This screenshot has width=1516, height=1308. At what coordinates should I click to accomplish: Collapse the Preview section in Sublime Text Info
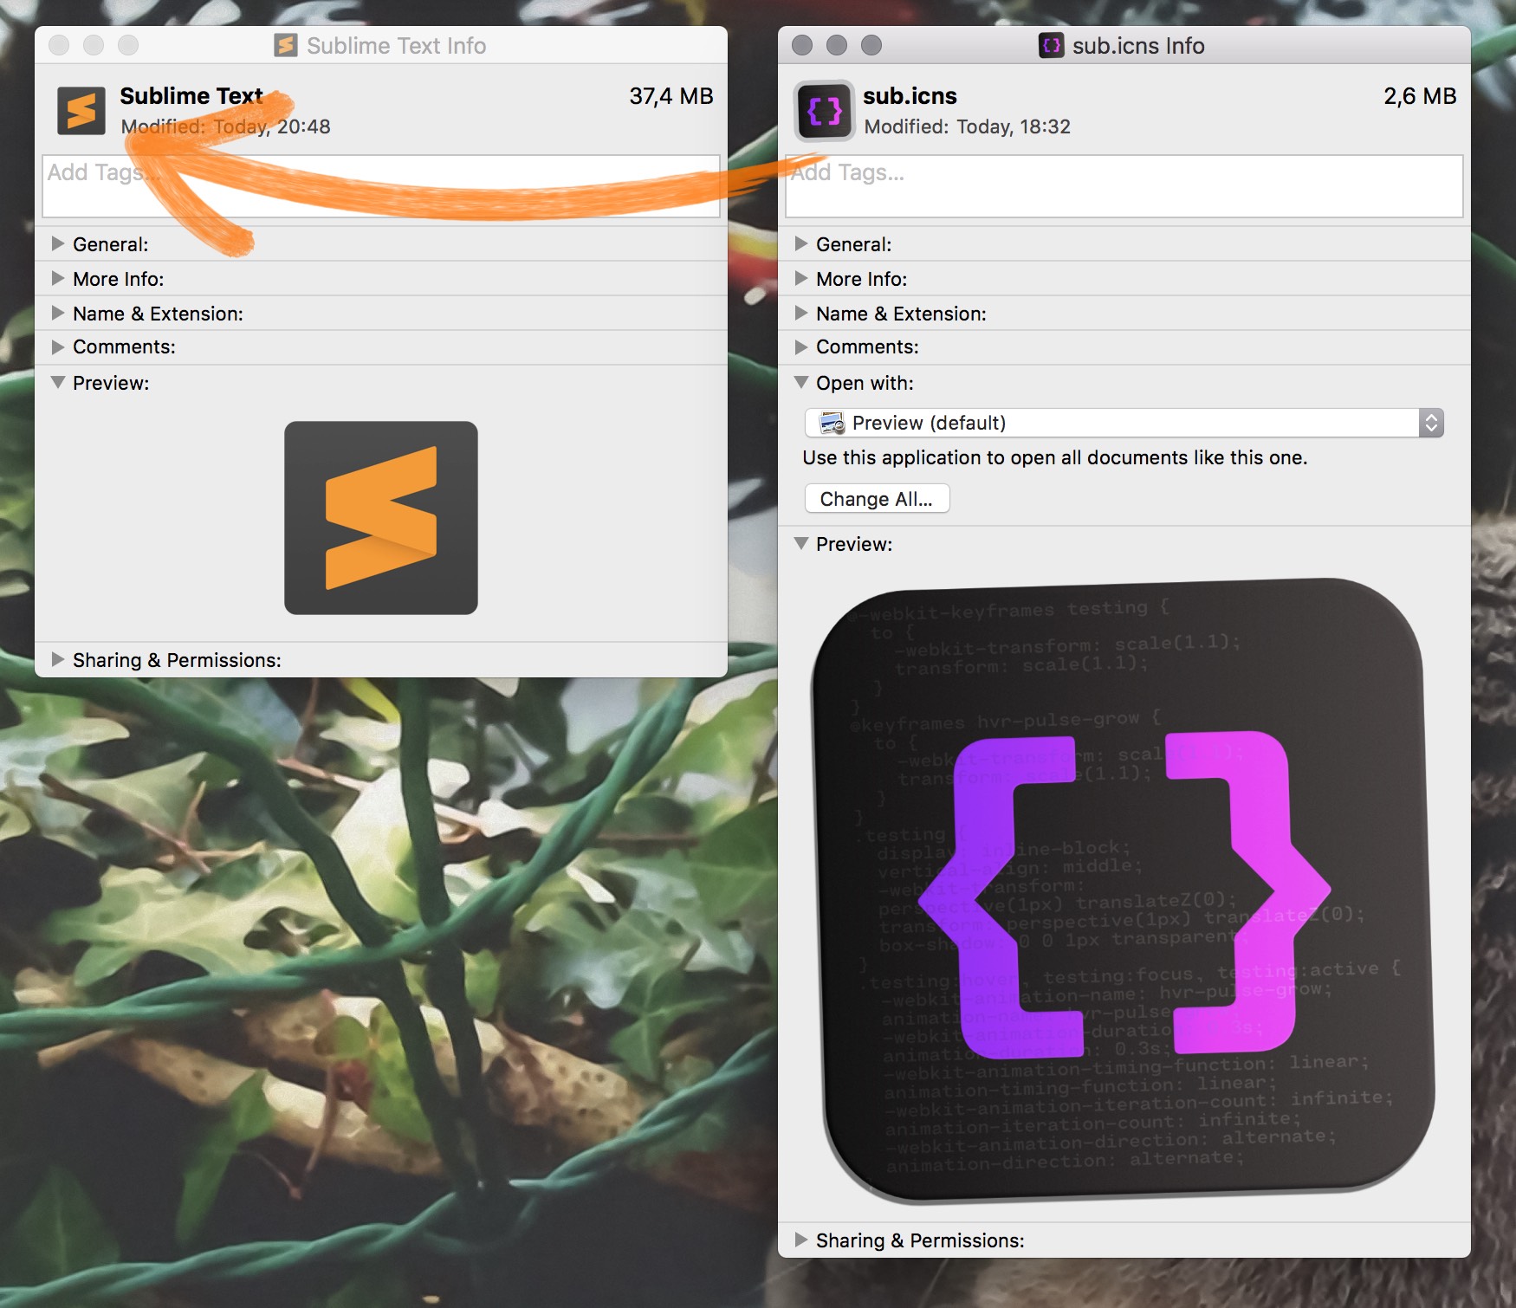pyautogui.click(x=58, y=382)
